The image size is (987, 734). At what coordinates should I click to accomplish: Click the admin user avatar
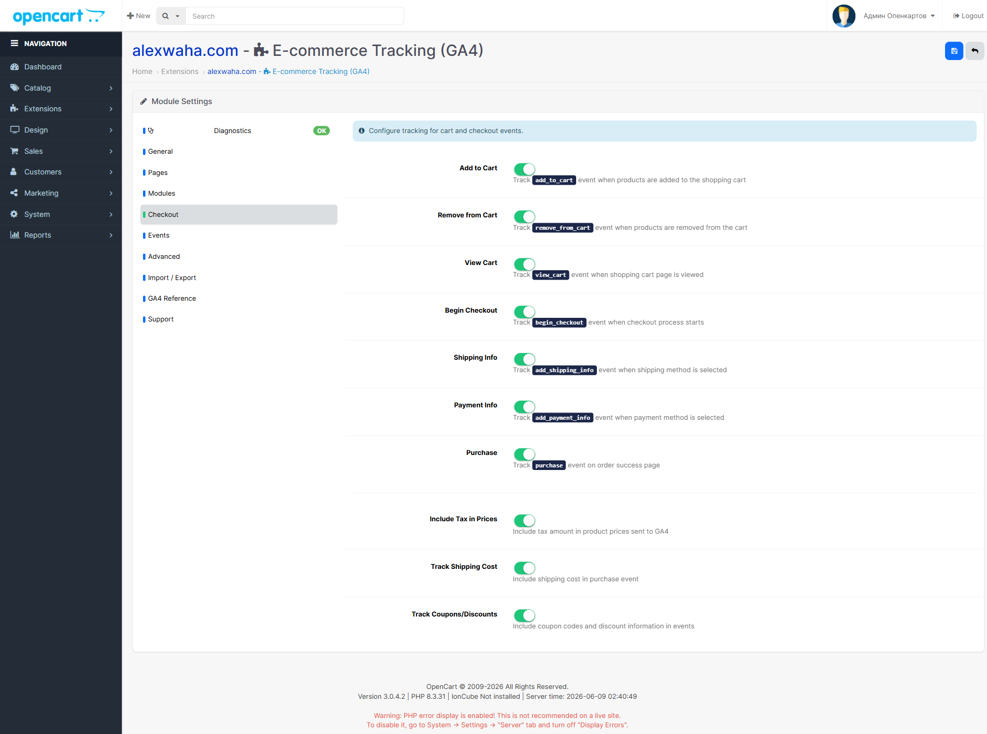click(843, 16)
